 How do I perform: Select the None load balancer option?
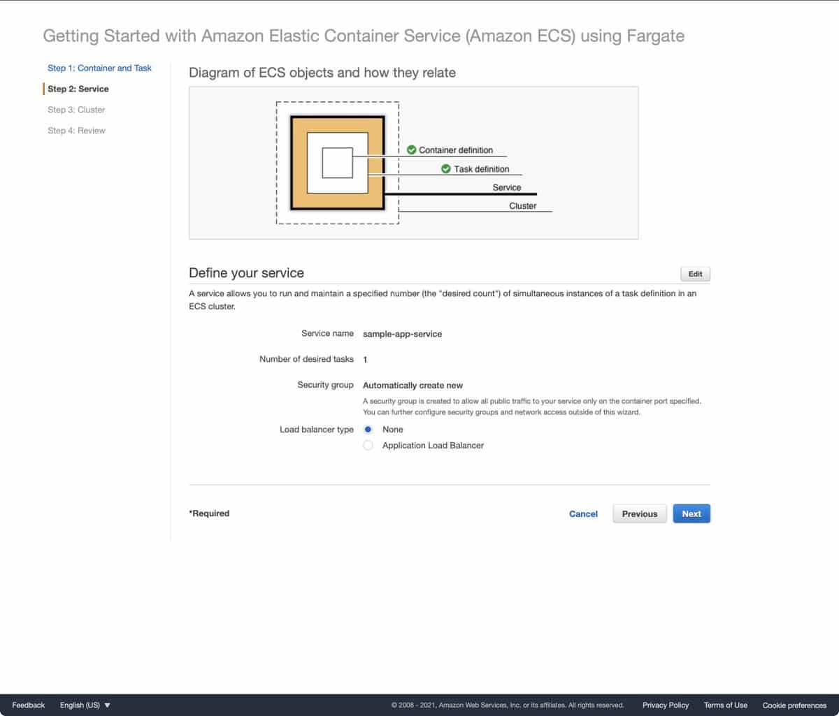point(368,430)
